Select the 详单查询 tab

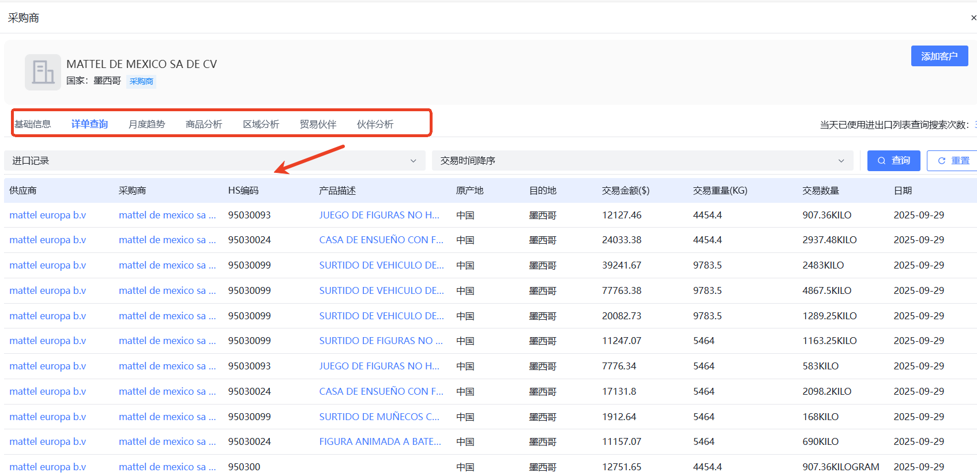point(89,124)
